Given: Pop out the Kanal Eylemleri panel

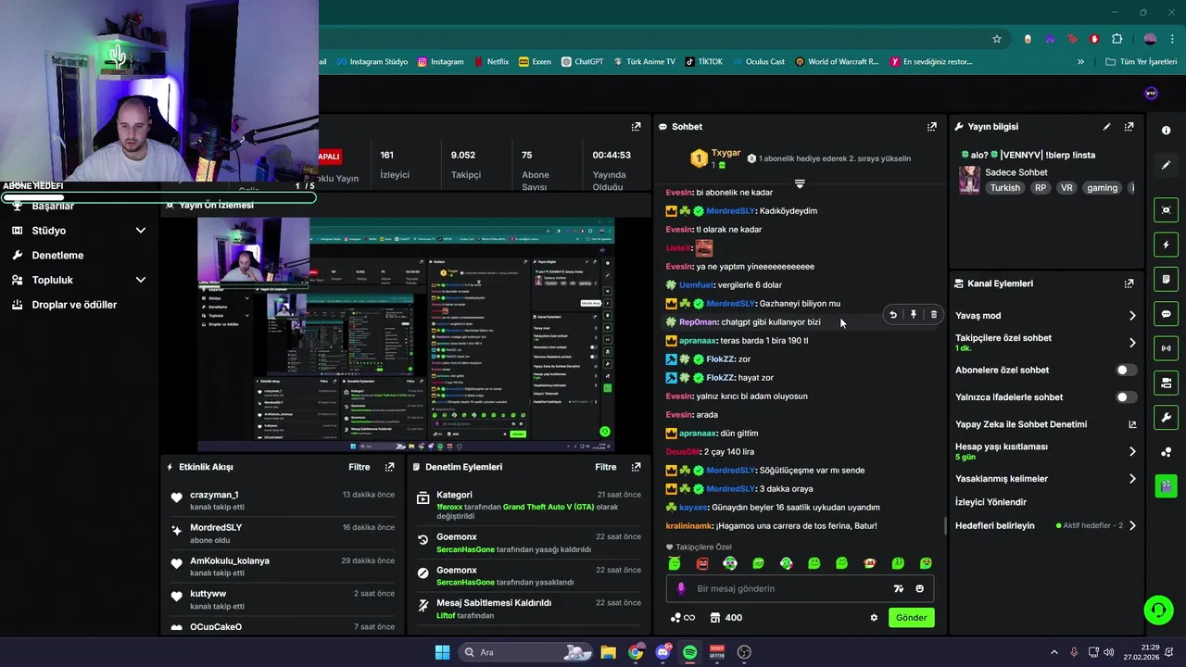Looking at the screenshot, I should [x=1129, y=283].
